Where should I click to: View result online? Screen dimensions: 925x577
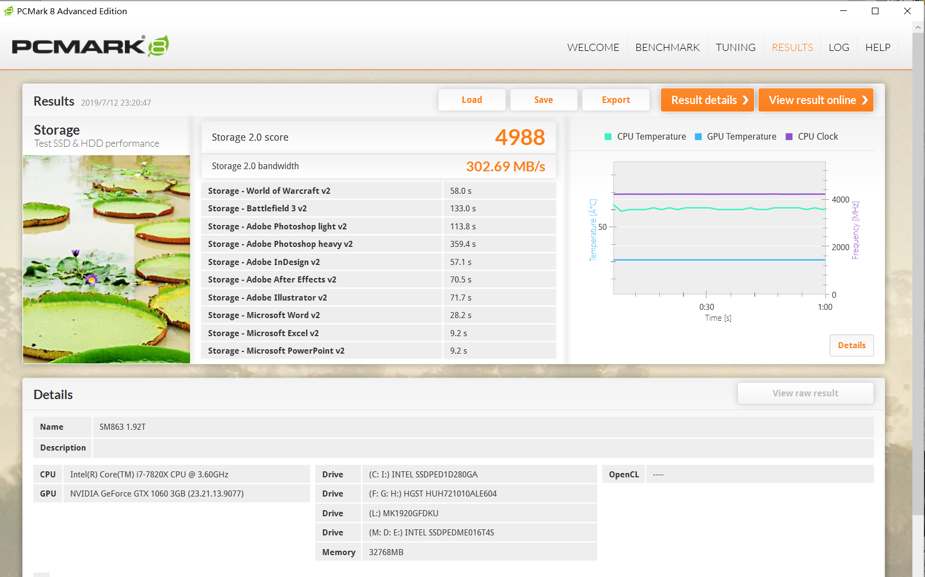click(x=816, y=100)
